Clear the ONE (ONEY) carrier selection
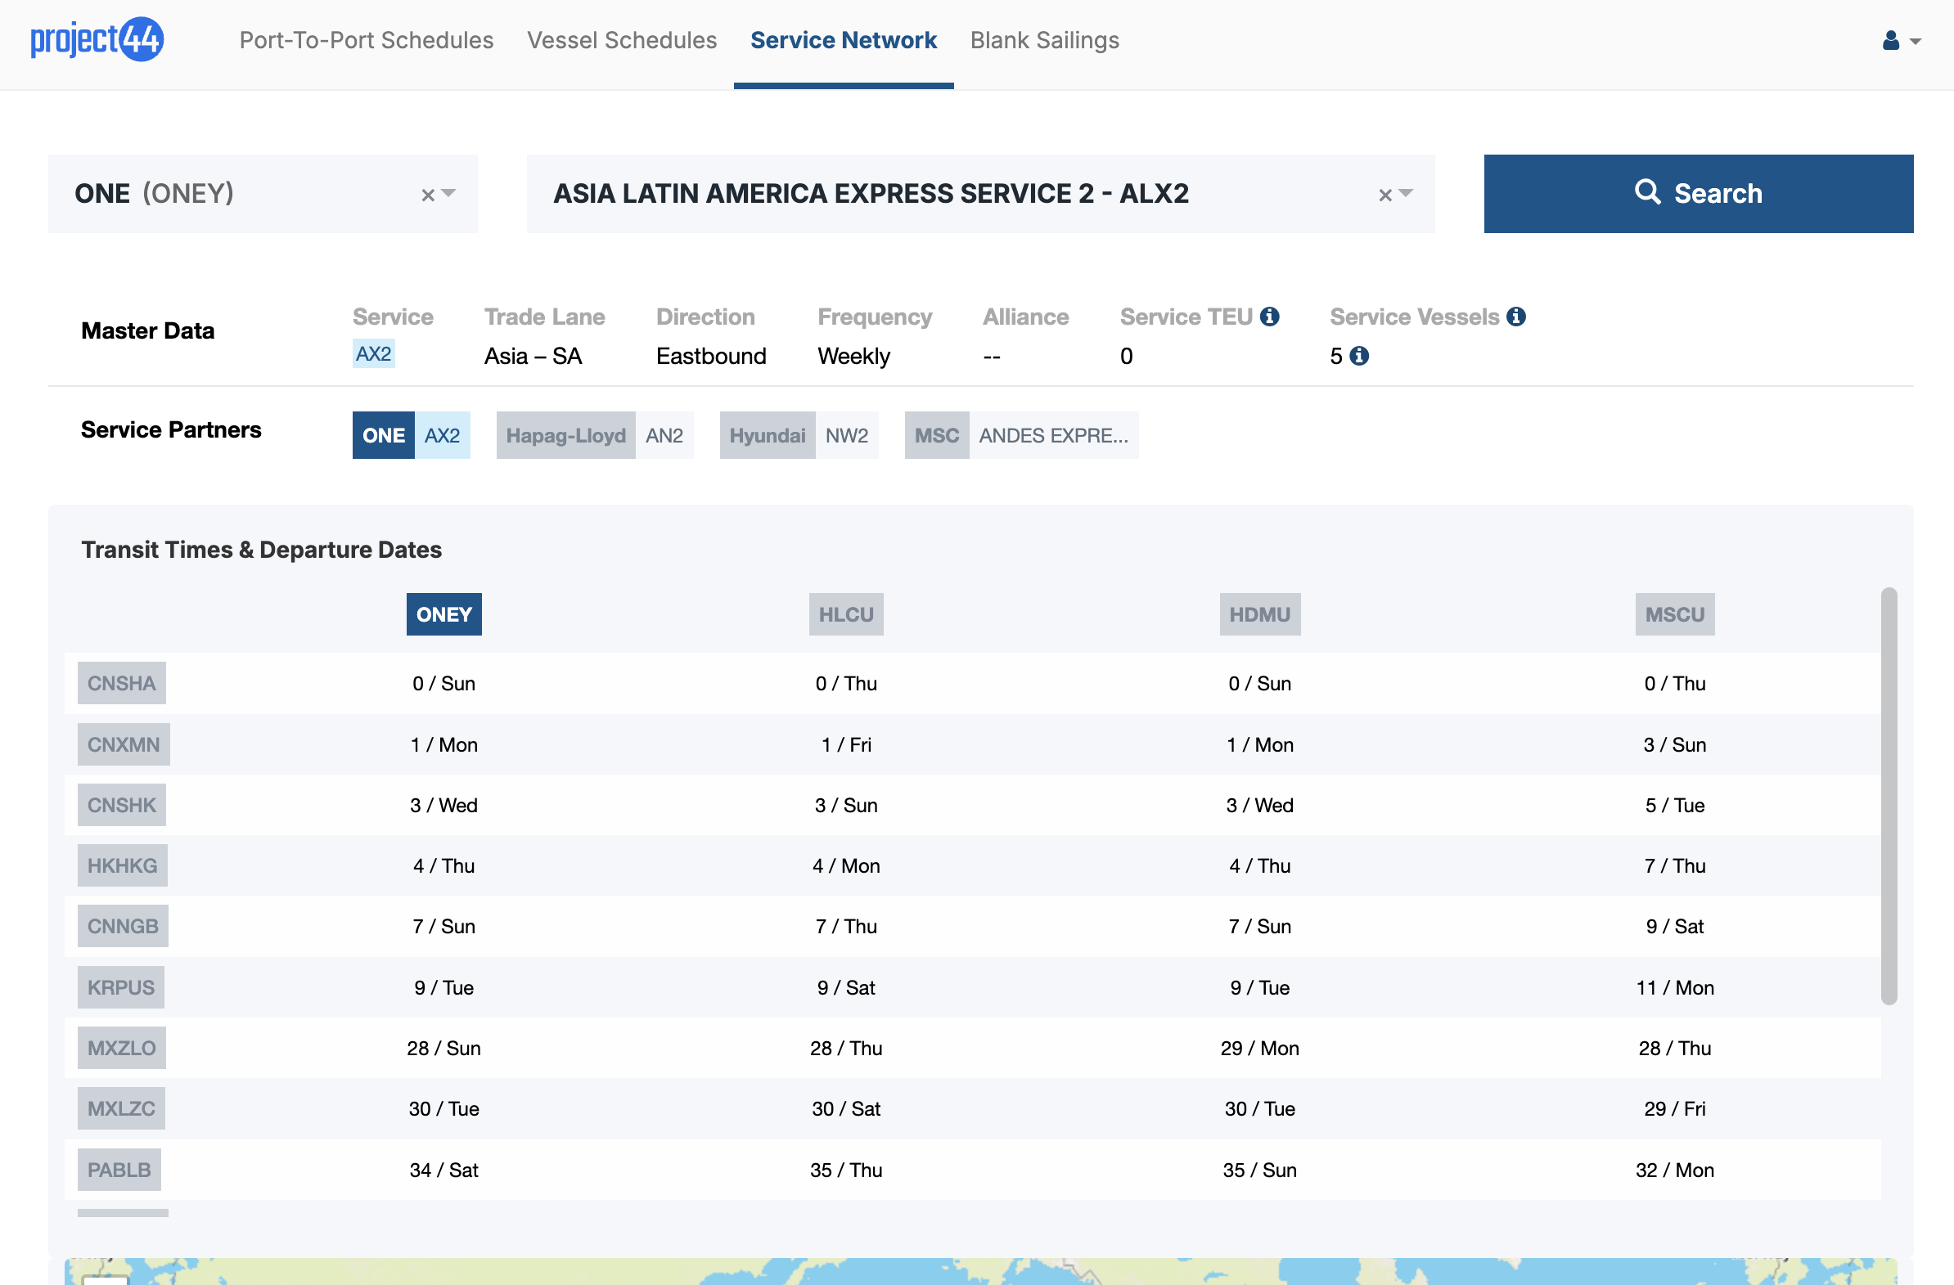Screen dimensions: 1954x1285 tap(428, 195)
